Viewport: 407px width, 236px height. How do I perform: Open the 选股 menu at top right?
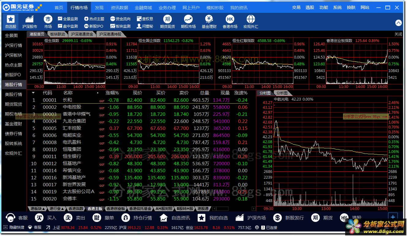pyautogui.click(x=310, y=7)
